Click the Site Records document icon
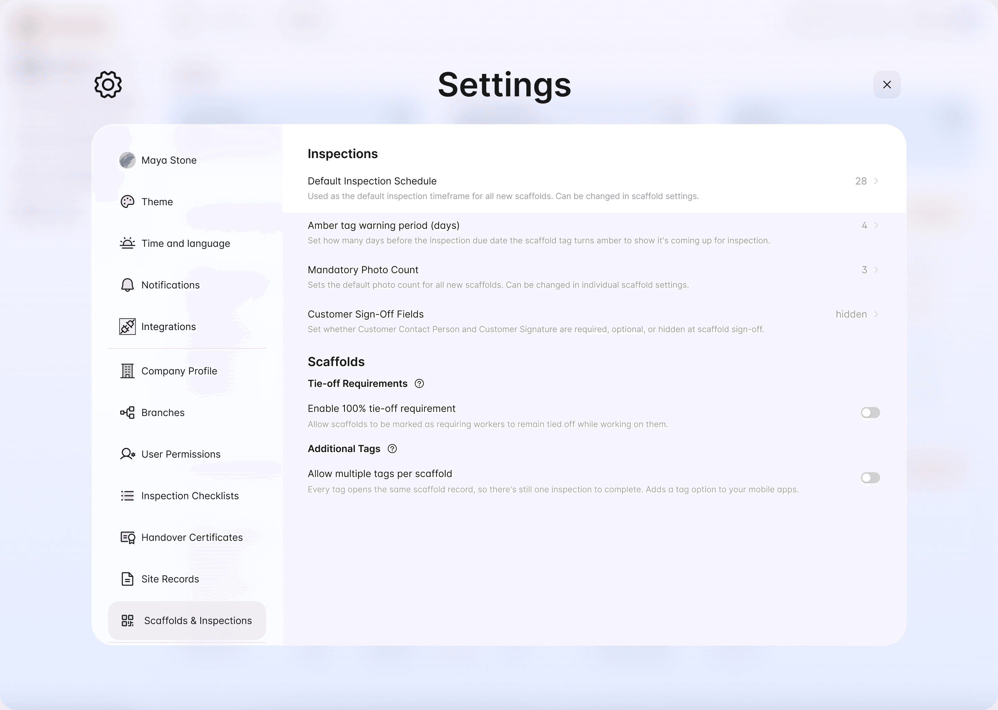Screen dimensions: 998x710 click(x=127, y=579)
